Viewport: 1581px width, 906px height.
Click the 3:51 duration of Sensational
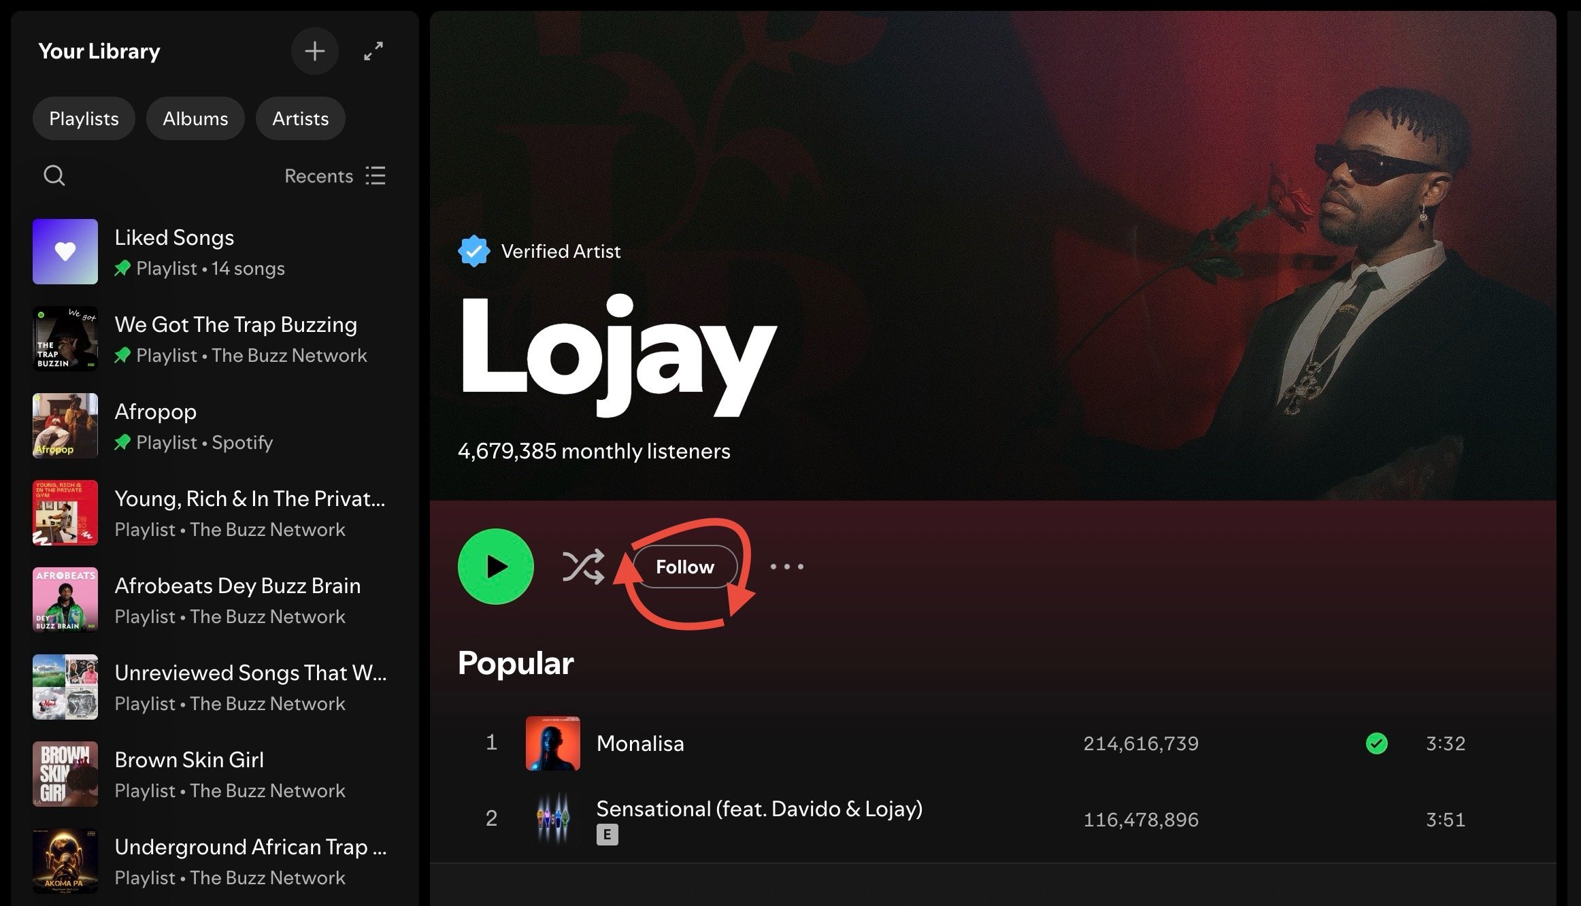(1446, 820)
